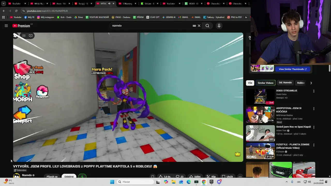The image size is (331, 186).
Task: Go back in browser
Action: 4,11
